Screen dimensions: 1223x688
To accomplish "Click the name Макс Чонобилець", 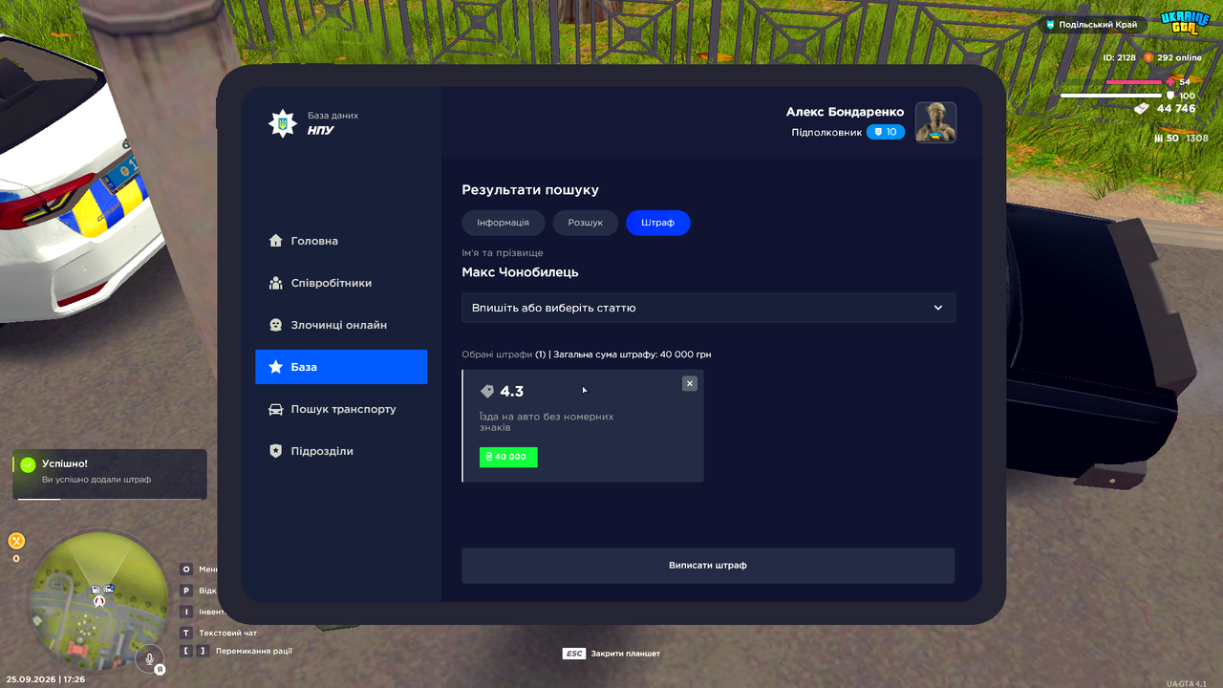I will 520,272.
